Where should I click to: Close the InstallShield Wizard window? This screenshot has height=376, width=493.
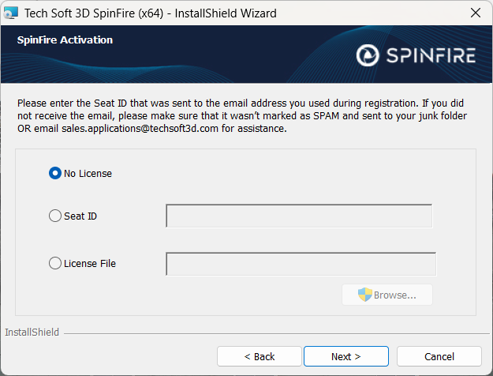click(475, 13)
